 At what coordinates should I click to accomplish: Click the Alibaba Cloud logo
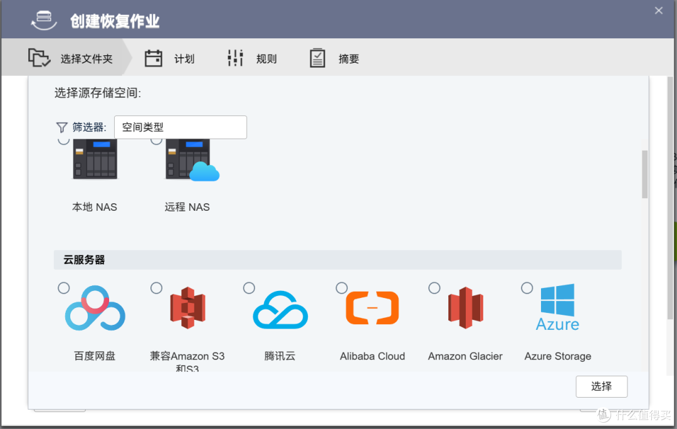(372, 307)
